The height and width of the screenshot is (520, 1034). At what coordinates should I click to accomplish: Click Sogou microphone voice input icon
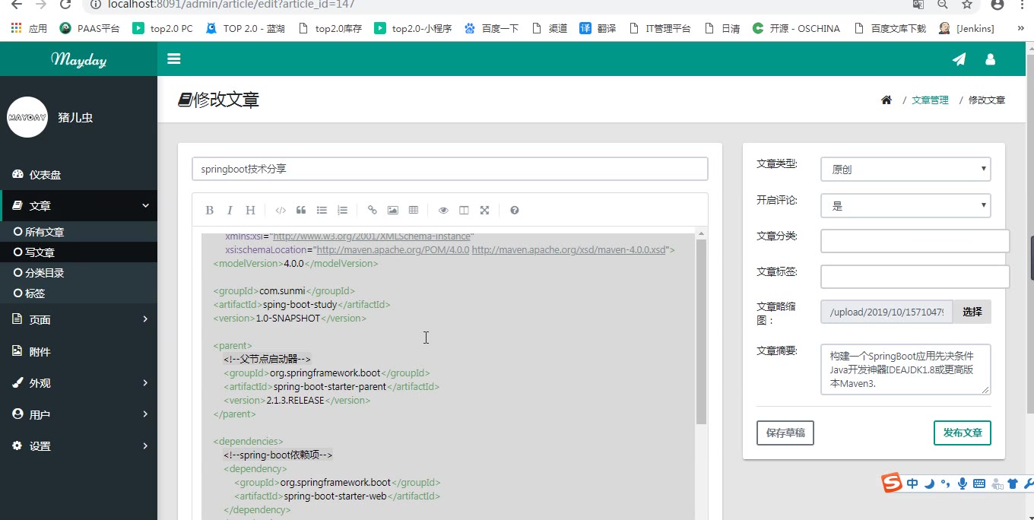coord(963,484)
